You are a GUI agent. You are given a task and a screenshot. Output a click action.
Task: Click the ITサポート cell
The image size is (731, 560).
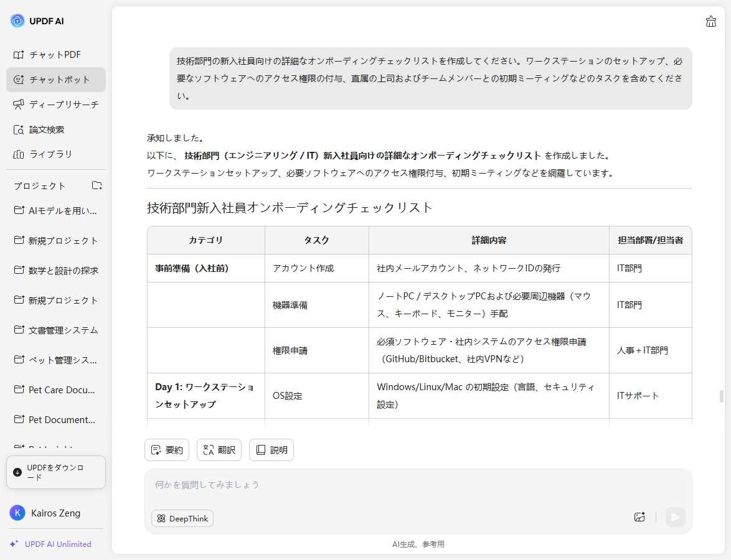click(x=650, y=396)
